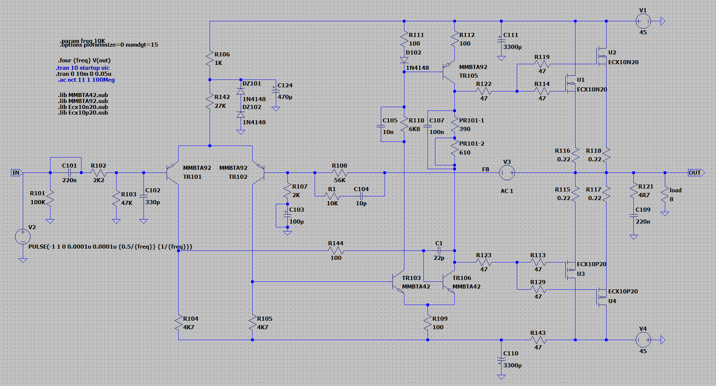Select resistor R110 6K8

coord(404,125)
